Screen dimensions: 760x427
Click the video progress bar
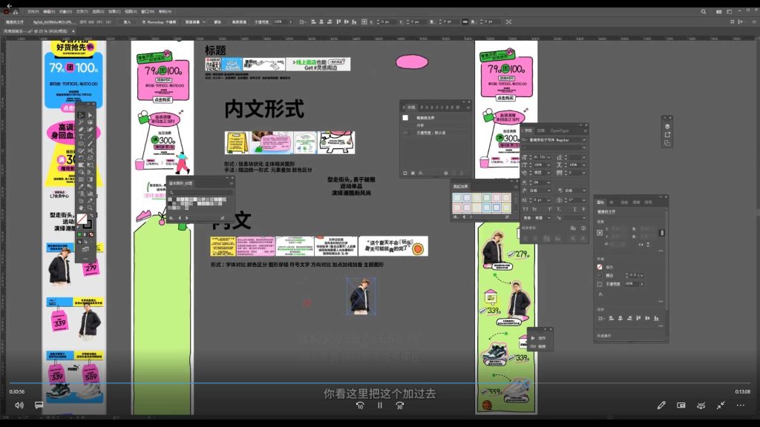[380, 383]
